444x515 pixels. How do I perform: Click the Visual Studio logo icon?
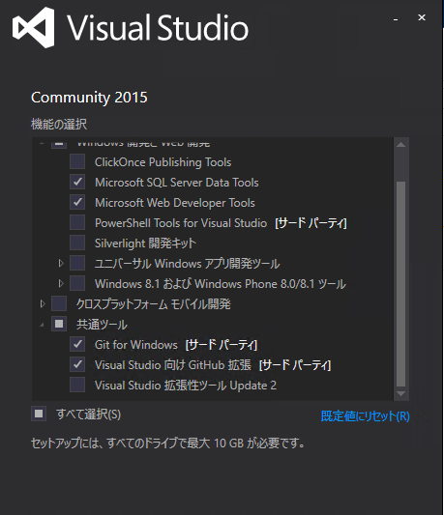click(34, 28)
